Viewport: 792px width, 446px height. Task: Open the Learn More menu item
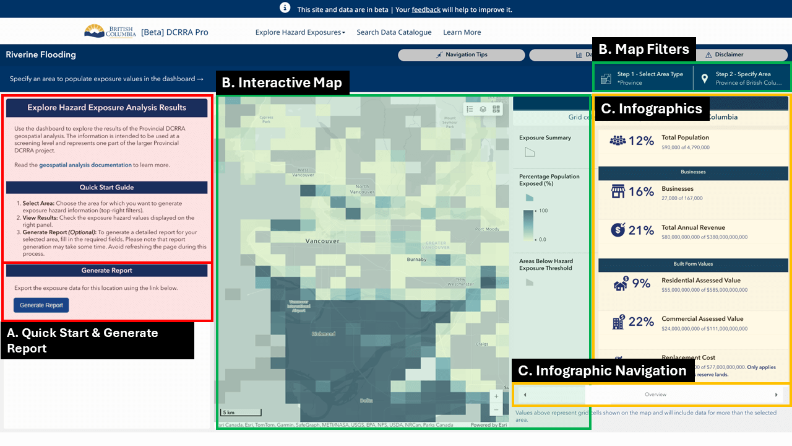[462, 32]
